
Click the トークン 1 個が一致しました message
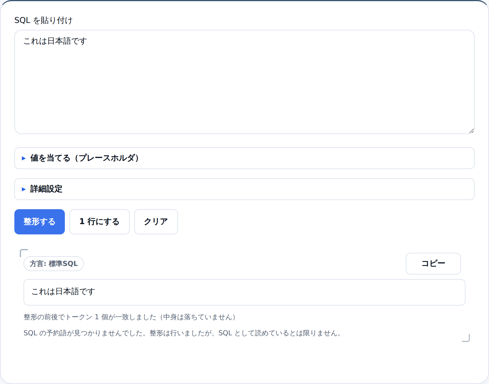point(130,317)
